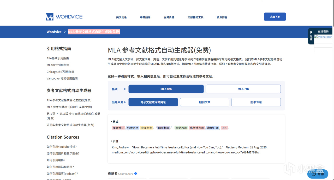Open the Wordvice logo homepage
This screenshot has height=180, width=334.
tap(64, 17)
